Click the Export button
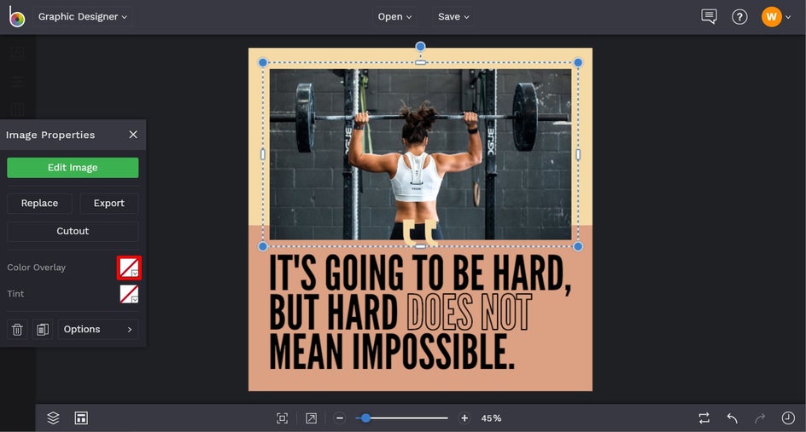 coord(109,203)
